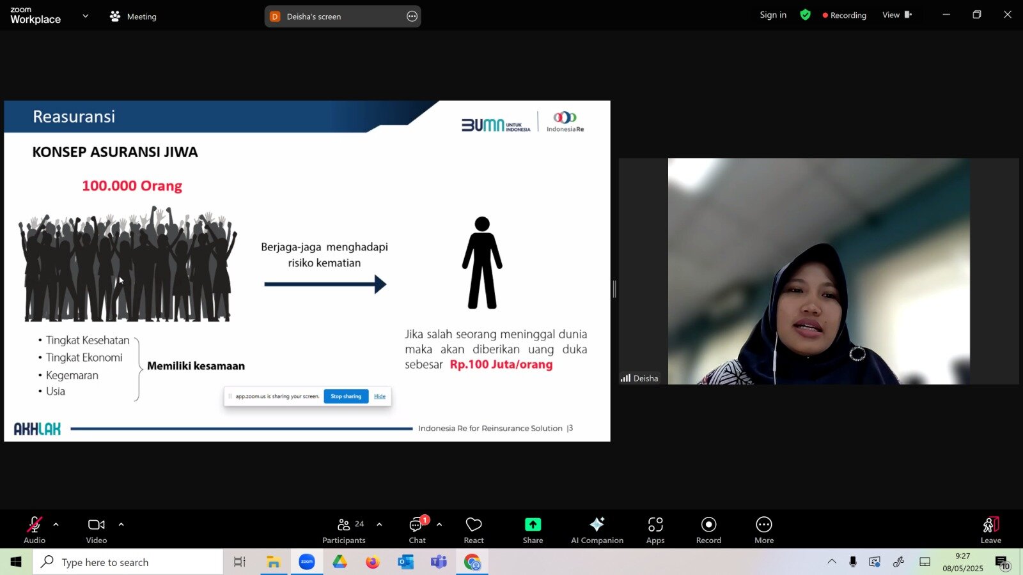Click the tray microphone icon
The image size is (1023, 575).
pyautogui.click(x=853, y=562)
